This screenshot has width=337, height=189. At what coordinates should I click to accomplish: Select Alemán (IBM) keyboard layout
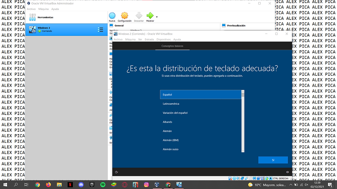pos(201,140)
